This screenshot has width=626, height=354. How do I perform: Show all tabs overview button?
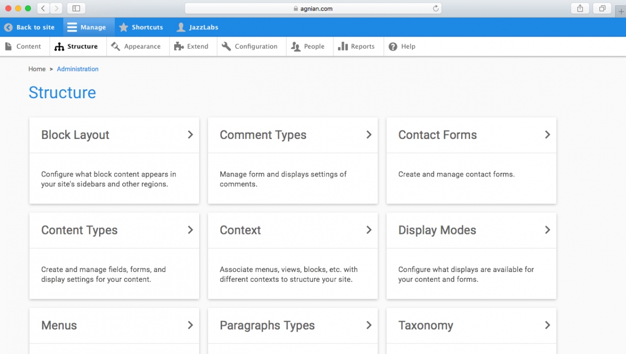click(x=602, y=8)
